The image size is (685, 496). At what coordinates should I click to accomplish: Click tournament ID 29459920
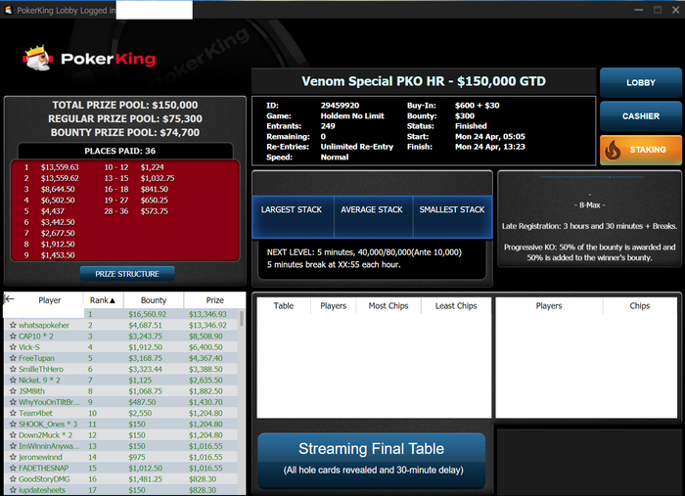[340, 106]
